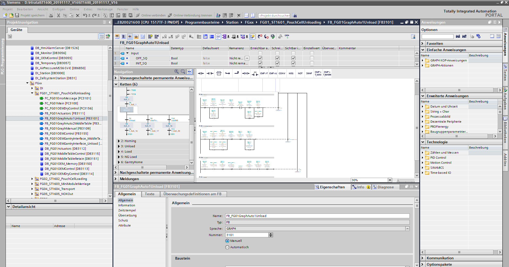Select the Manuell radio button
Viewport: 509px width, 267px height.
click(x=227, y=241)
